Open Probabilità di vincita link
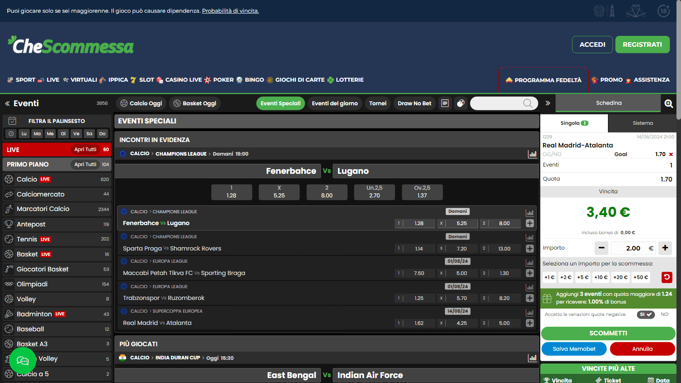This screenshot has height=383, width=681. 230,11
